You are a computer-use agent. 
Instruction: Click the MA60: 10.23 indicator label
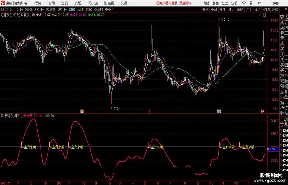pyautogui.click(x=96, y=15)
